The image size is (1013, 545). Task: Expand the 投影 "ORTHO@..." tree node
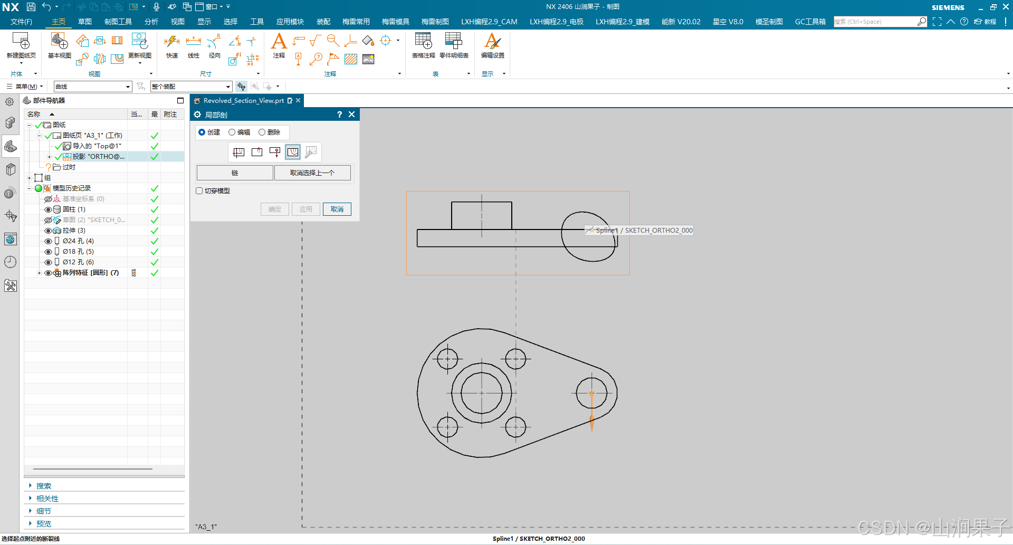50,157
